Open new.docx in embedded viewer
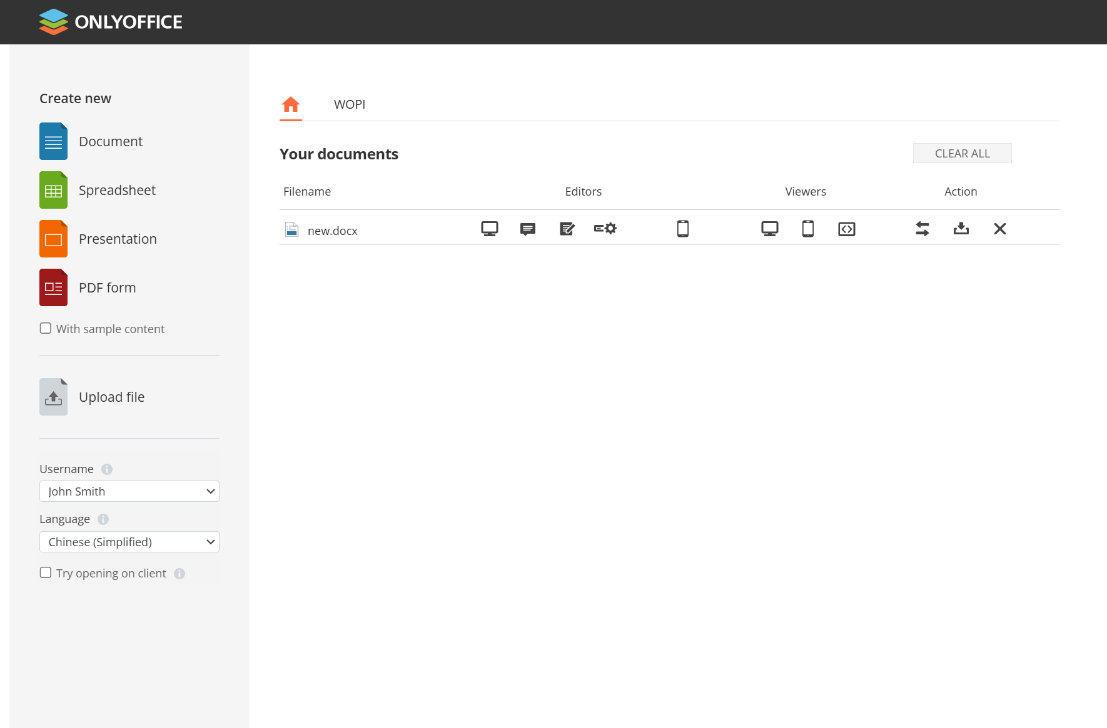 846,229
